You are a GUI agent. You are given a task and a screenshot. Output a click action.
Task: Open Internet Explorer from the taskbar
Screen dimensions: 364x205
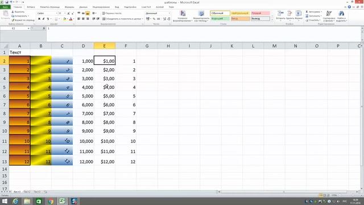pos(15,201)
